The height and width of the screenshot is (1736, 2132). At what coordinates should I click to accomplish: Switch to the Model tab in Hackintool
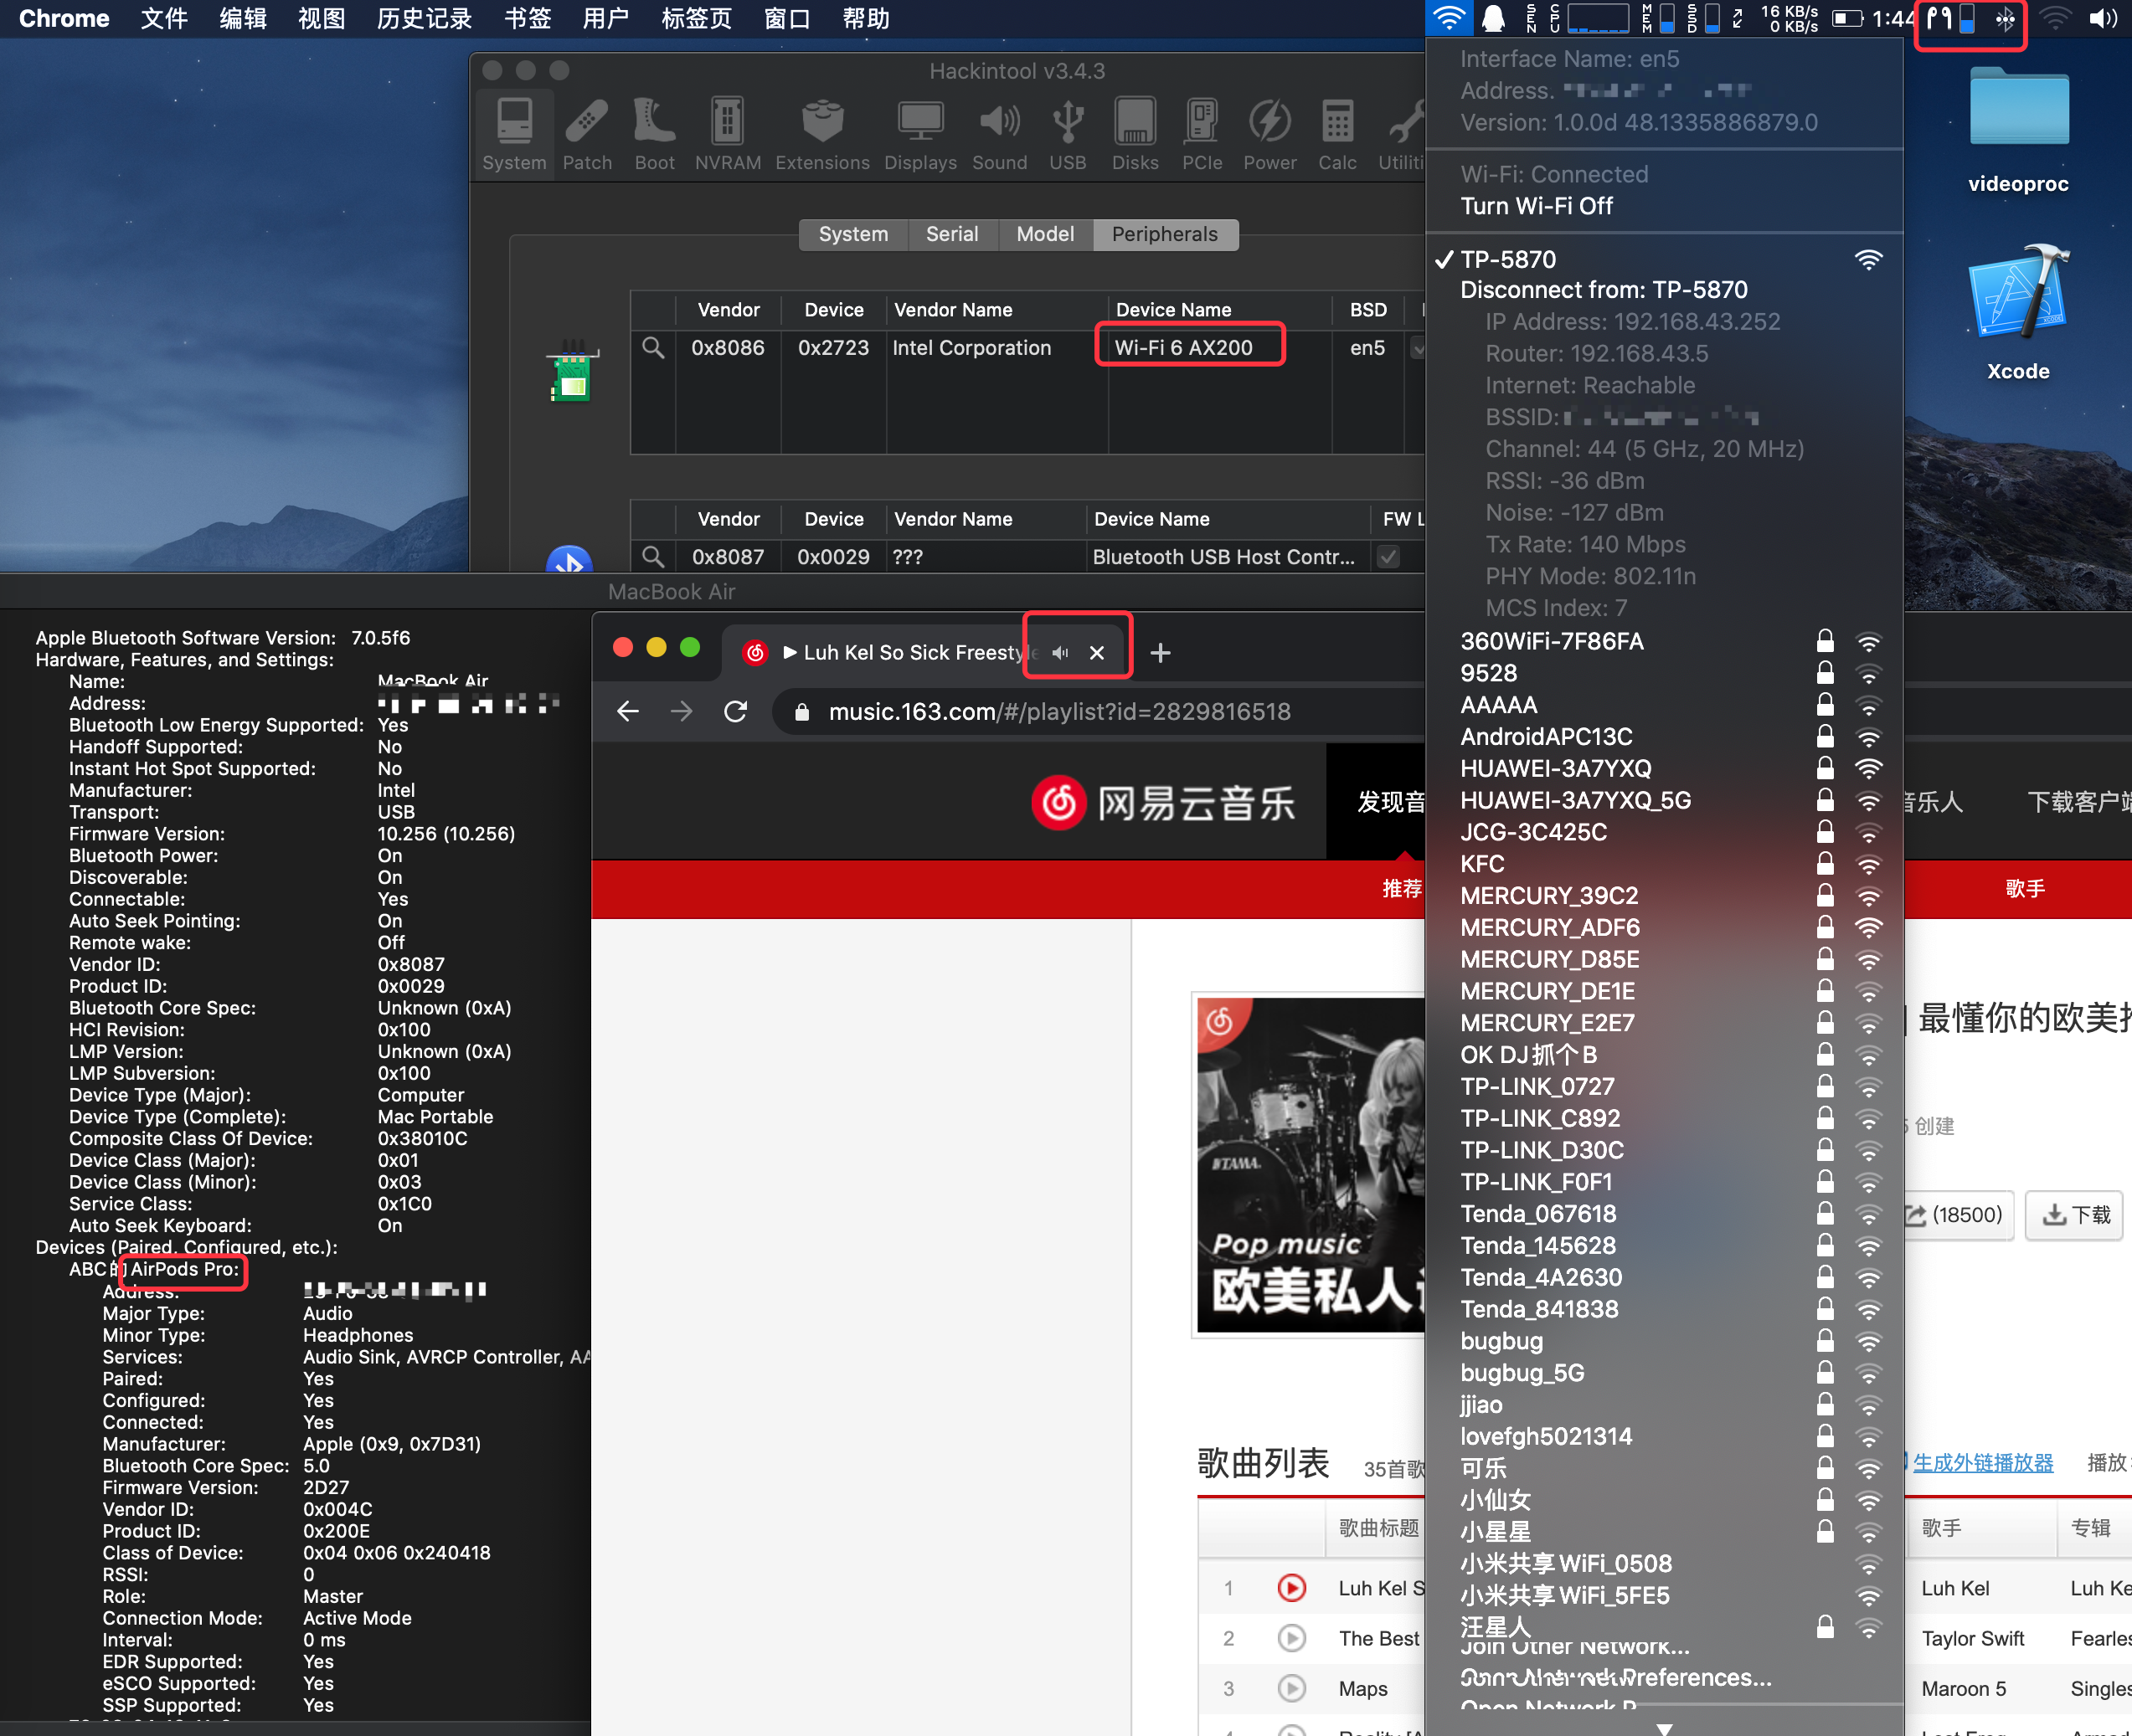coord(1044,234)
